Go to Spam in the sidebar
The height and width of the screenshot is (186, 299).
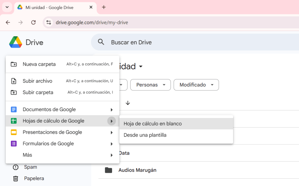coord(30,167)
